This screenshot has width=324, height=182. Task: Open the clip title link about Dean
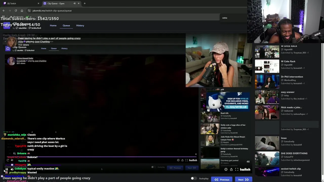point(49,38)
